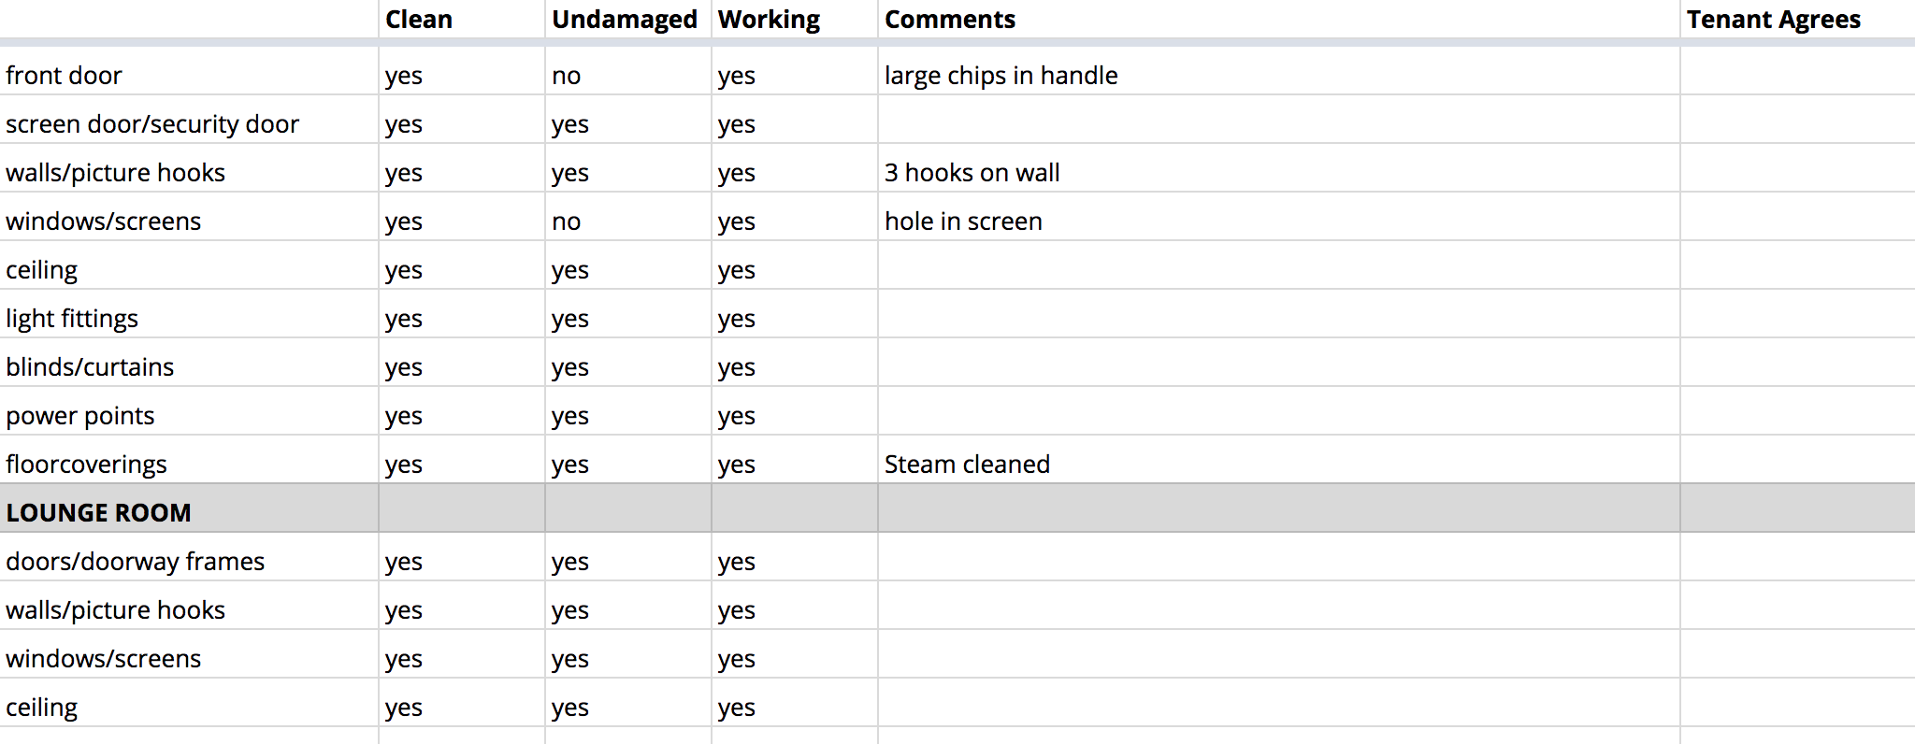Screen dimensions: 1915x744
Task: Click the empty Tenant Agrees cell for front door
Action: [1795, 76]
